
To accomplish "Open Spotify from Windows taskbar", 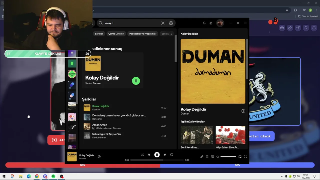I will point(53,176).
